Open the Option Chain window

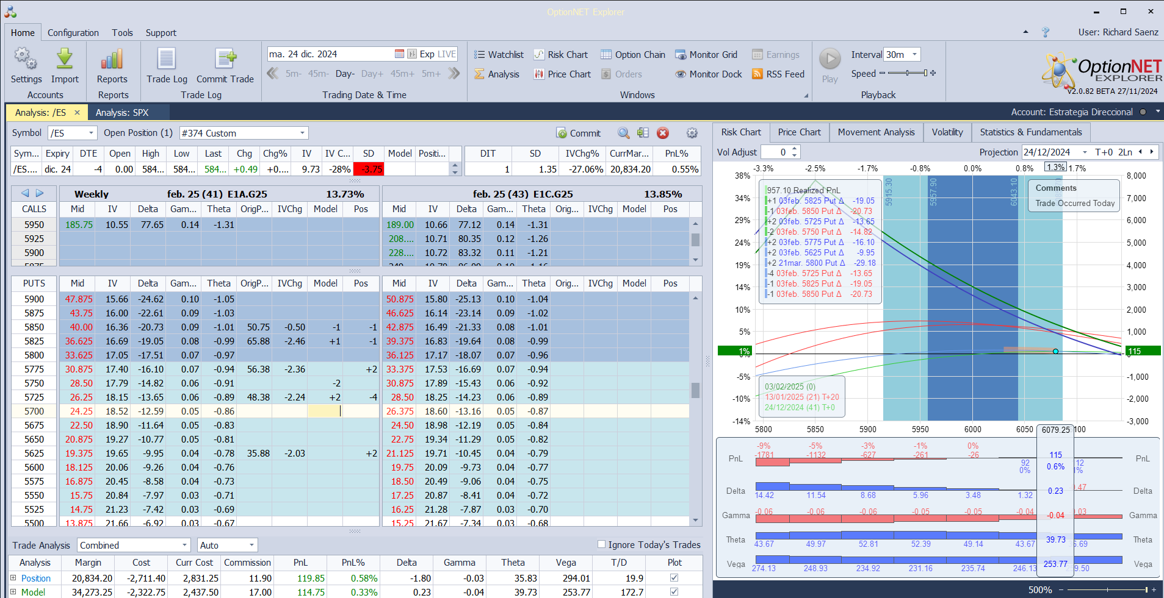point(633,54)
